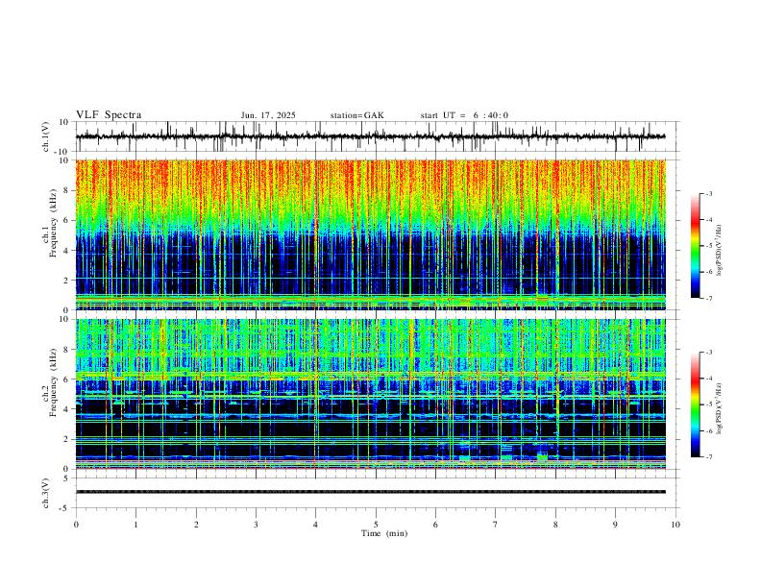This screenshot has height=588, width=761.
Task: Click the "station=GAK" header label
Action: tap(356, 115)
